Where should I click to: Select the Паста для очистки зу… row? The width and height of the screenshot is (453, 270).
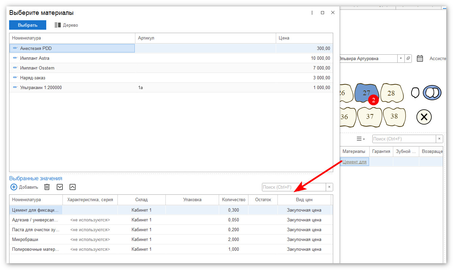coord(171,230)
